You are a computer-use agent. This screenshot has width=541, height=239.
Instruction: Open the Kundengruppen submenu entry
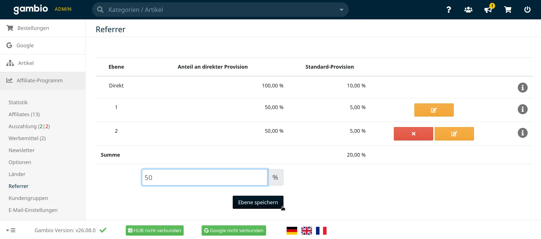28,198
